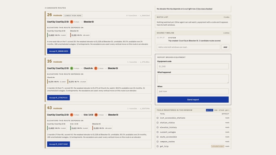
Task: Click the '1 transfer · r_279cf01c' route ID text
Action: 139,62
